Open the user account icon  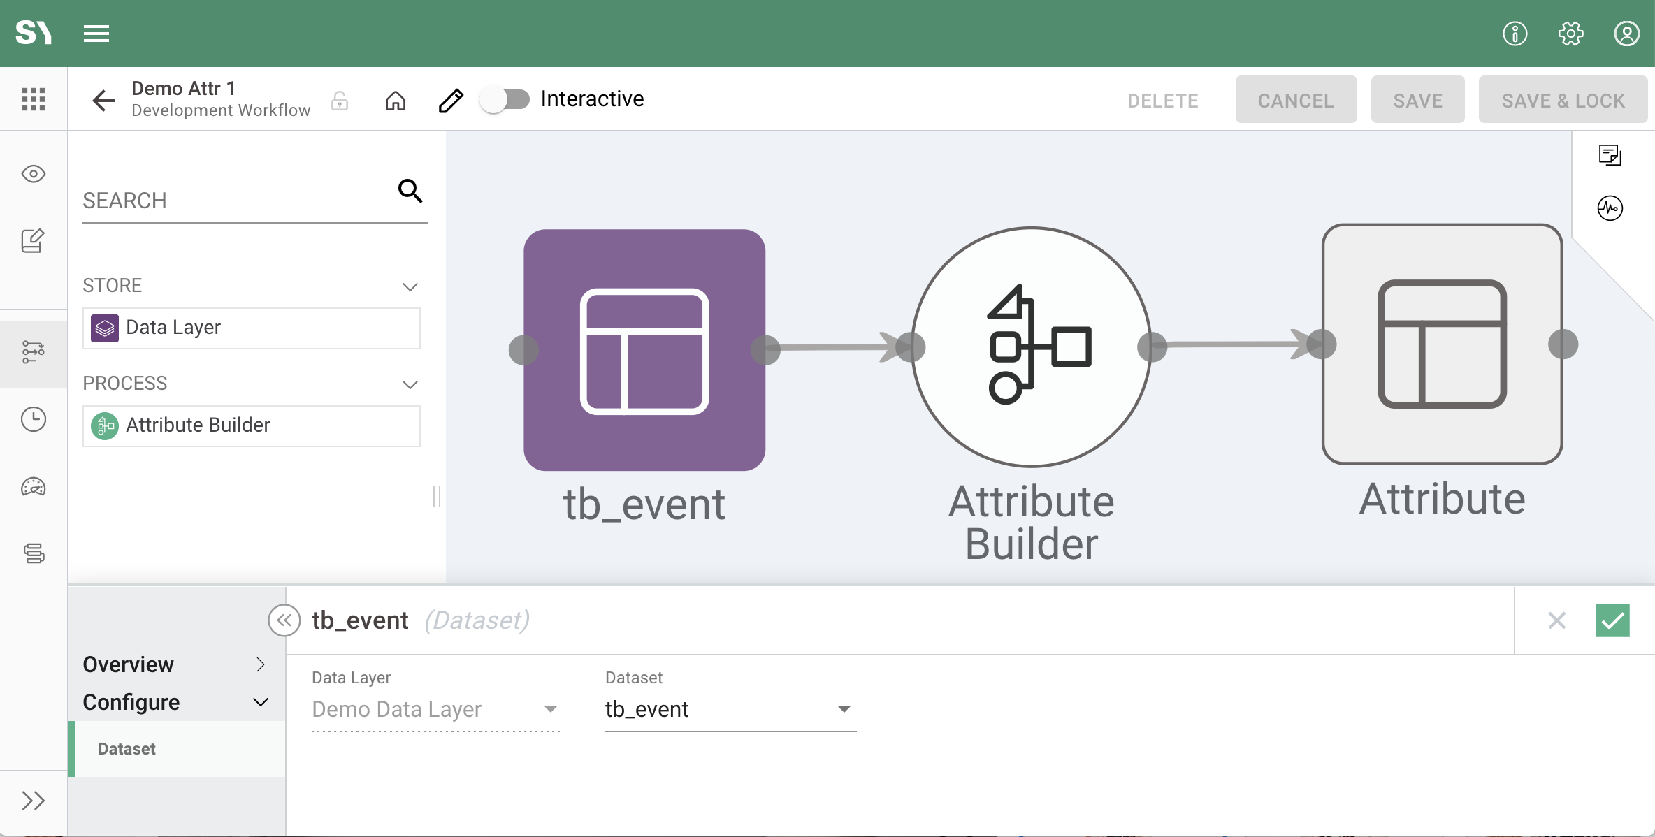click(1626, 34)
